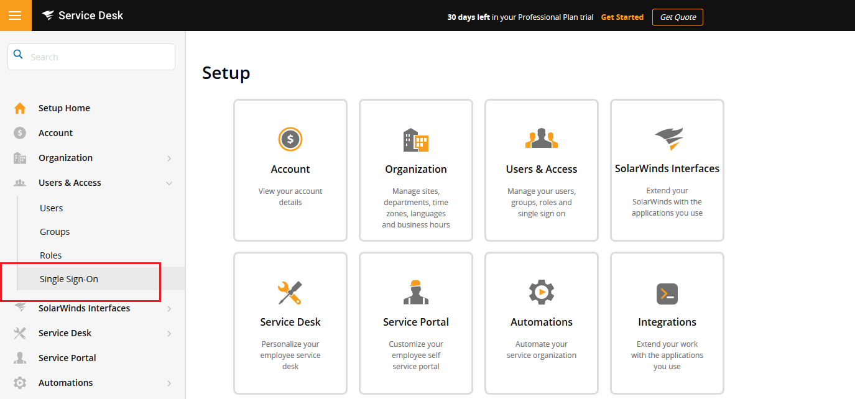Select Groups under Users & Access
This screenshot has height=399, width=855.
(55, 232)
